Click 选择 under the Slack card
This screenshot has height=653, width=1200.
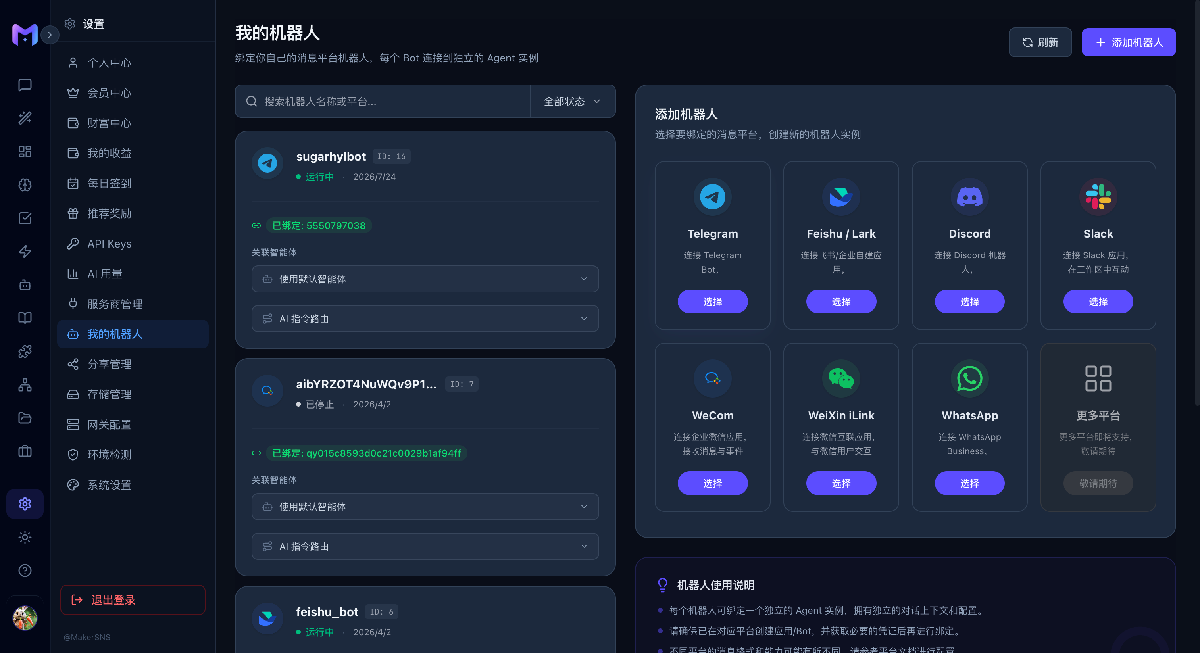tap(1098, 302)
